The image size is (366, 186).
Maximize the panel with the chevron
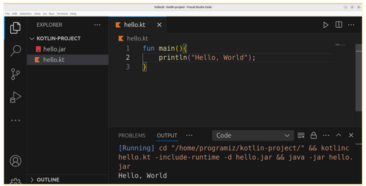point(339,135)
